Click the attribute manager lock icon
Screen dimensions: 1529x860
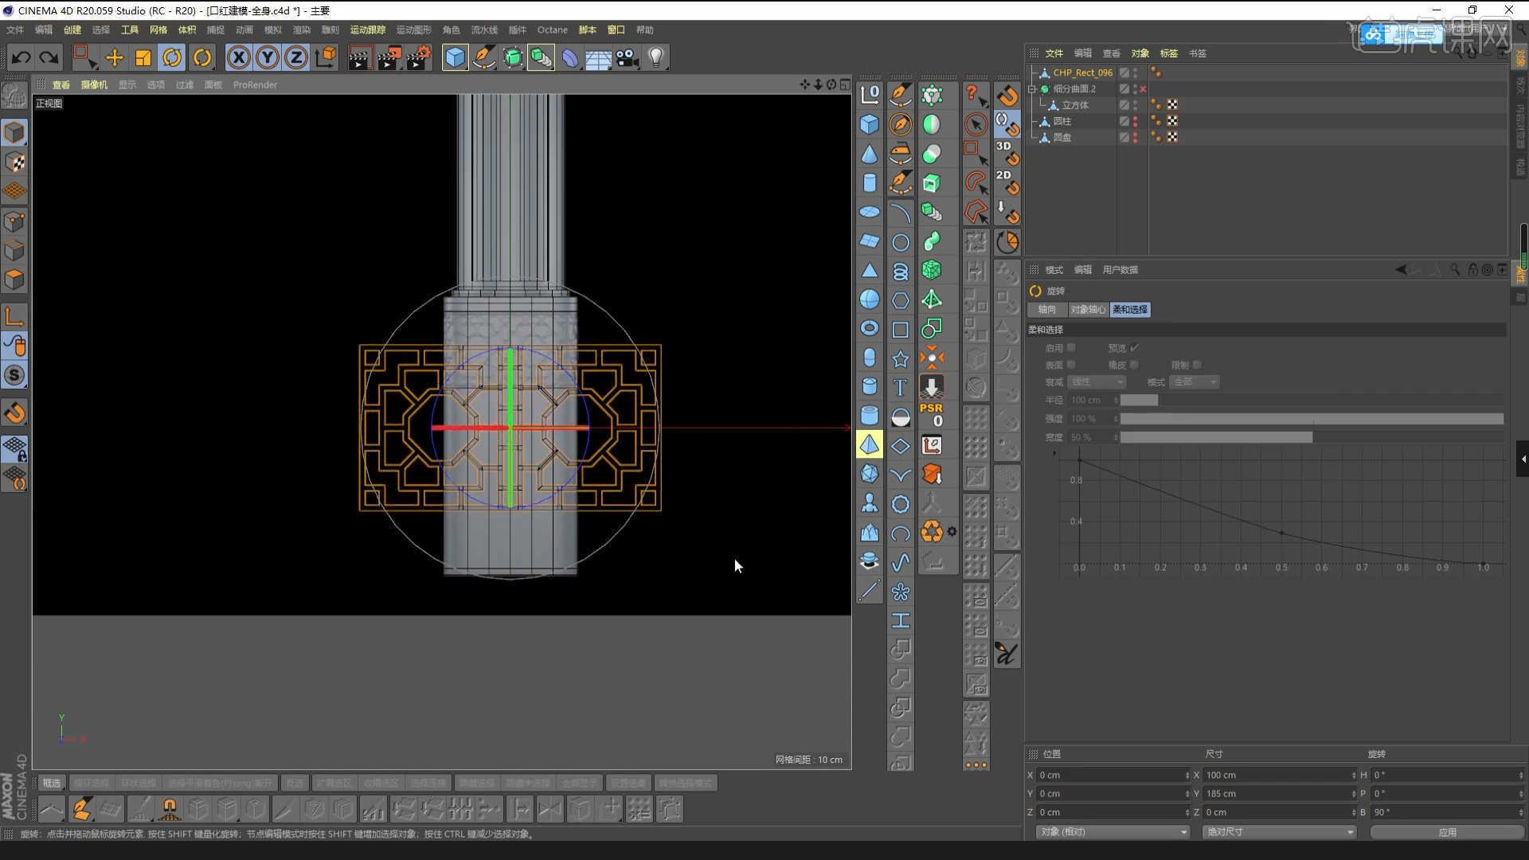(1472, 270)
